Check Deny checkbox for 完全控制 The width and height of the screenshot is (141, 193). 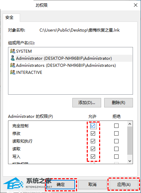[x=116, y=126]
